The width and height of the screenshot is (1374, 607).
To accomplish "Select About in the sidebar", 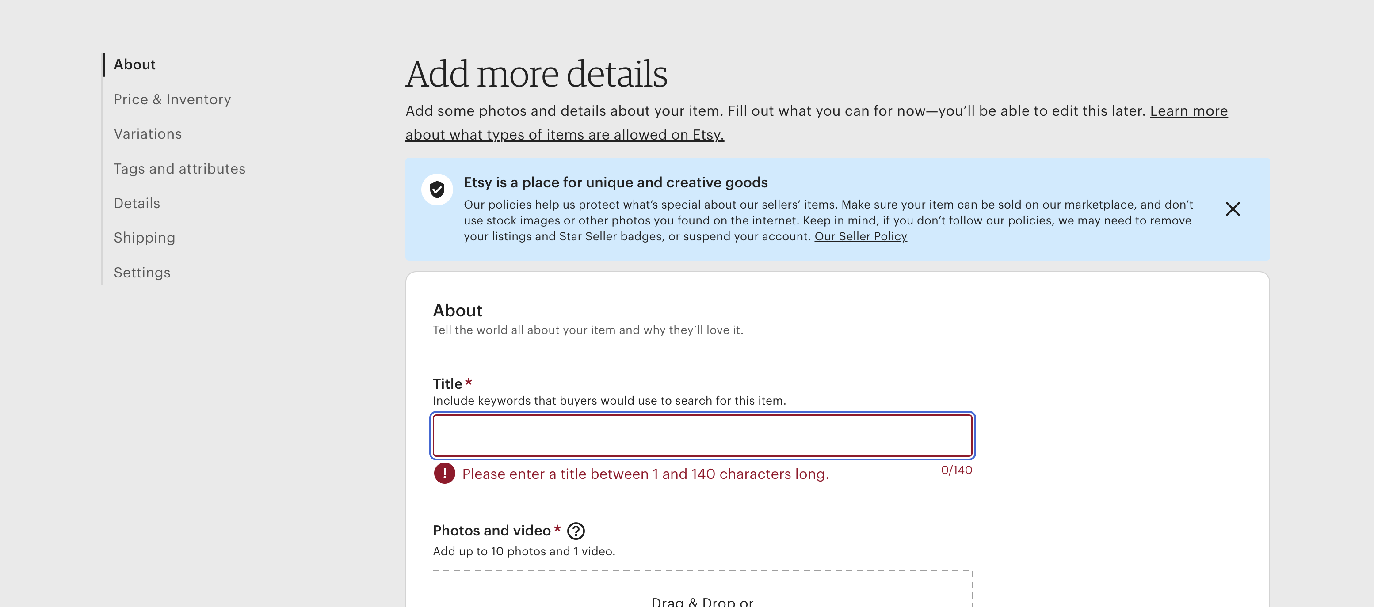I will click(x=134, y=64).
